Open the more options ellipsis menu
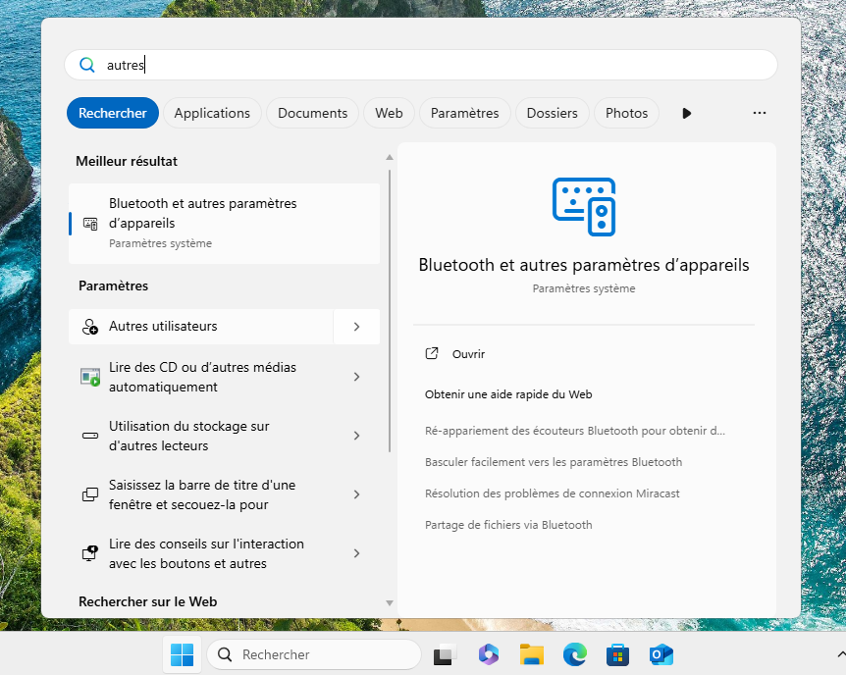Image resolution: width=846 pixels, height=675 pixels. coord(759,113)
